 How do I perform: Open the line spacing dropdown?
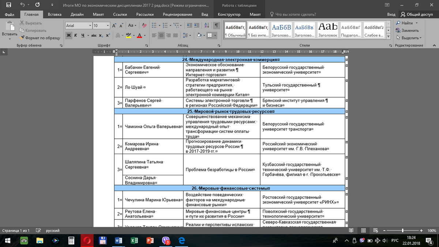coord(187,35)
